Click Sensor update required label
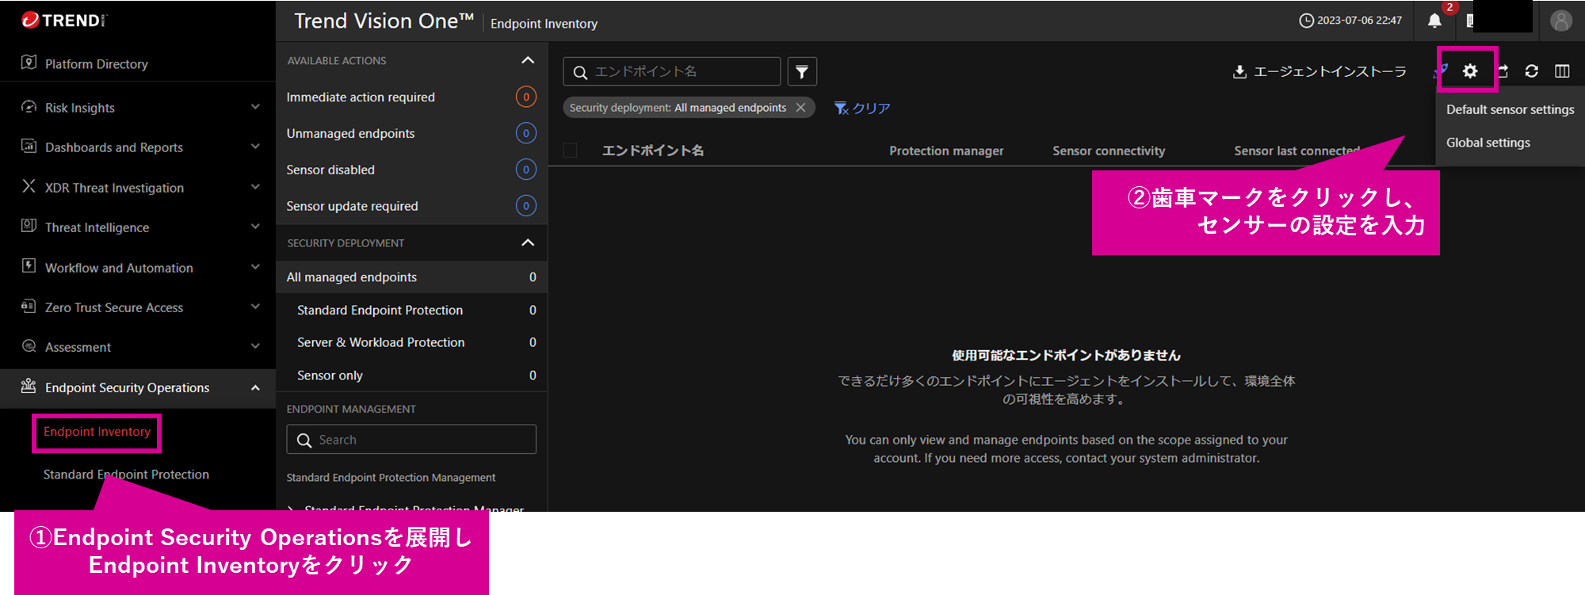 pos(352,206)
